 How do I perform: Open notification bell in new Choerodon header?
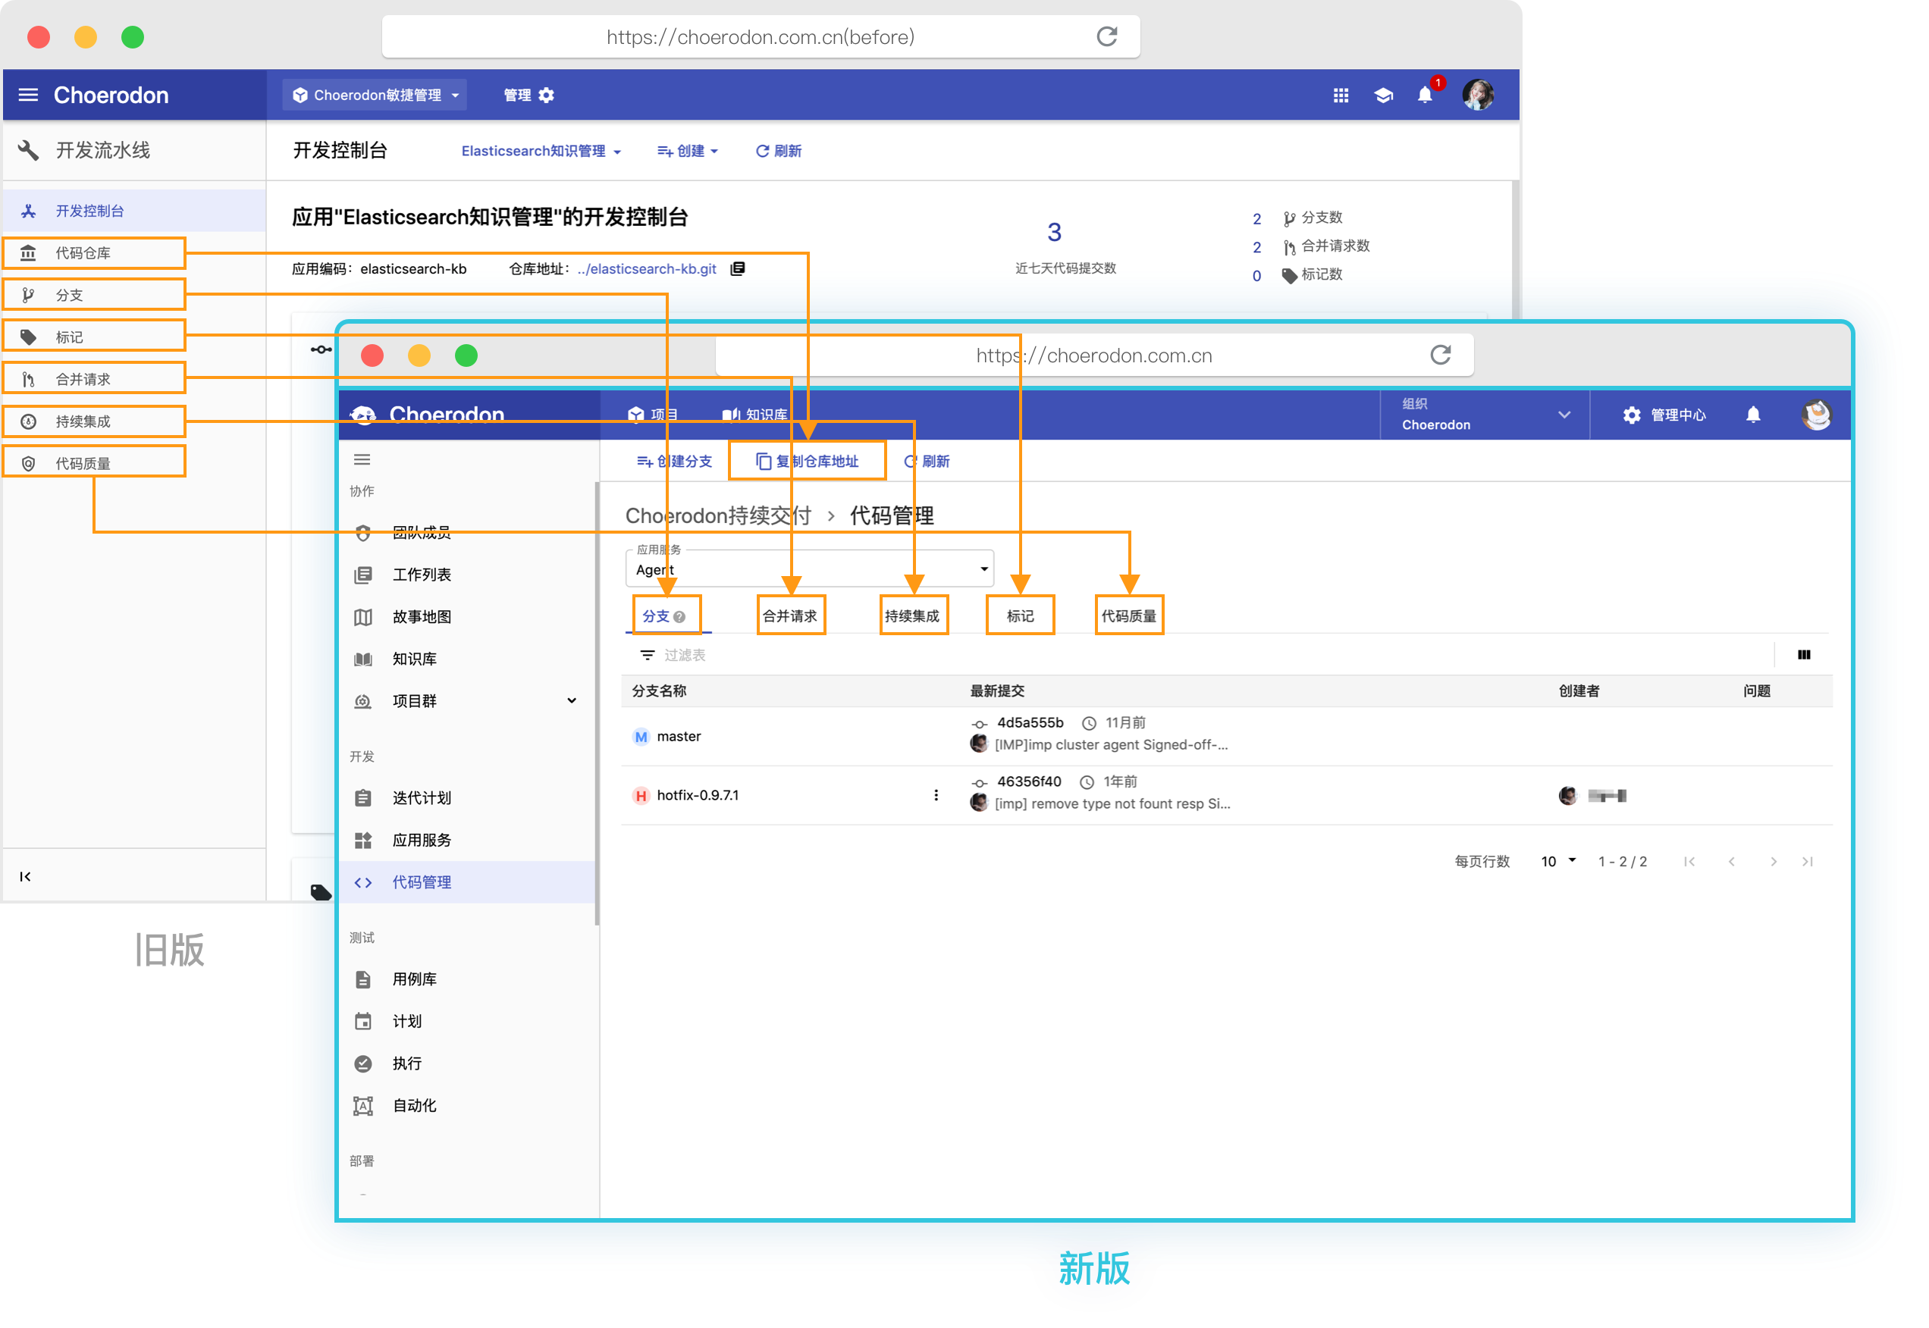(1752, 415)
